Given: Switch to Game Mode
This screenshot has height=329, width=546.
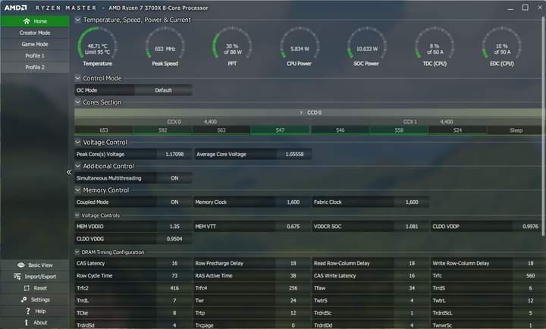Looking at the screenshot, I should (35, 44).
